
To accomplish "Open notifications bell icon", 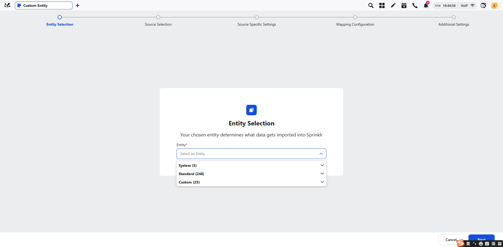I will (426, 5).
